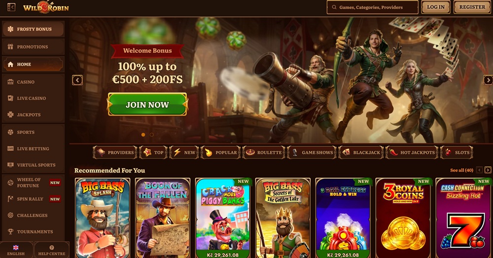
Task: Collapse the sidebar with top-left panel icon
Action: [x=11, y=7]
